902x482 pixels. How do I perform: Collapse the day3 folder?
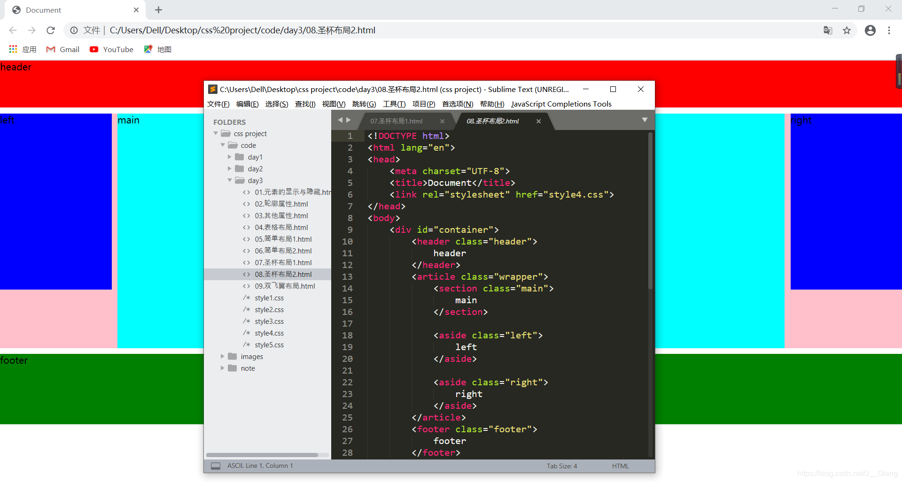click(x=230, y=181)
